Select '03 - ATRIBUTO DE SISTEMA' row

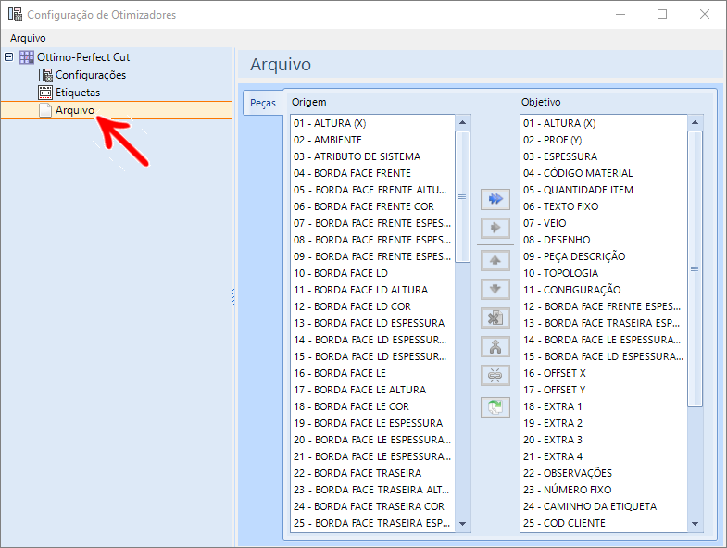[373, 156]
